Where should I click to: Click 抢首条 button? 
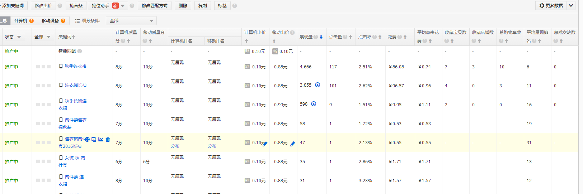tap(76, 6)
